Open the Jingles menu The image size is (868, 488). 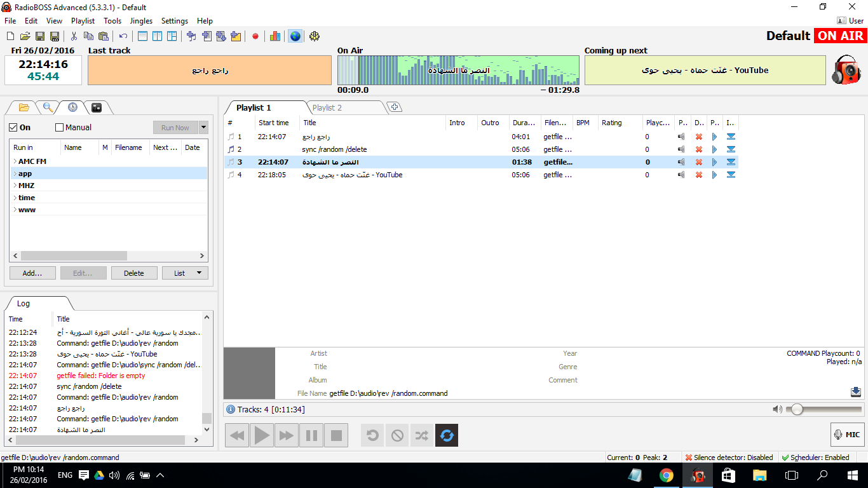[x=141, y=21]
